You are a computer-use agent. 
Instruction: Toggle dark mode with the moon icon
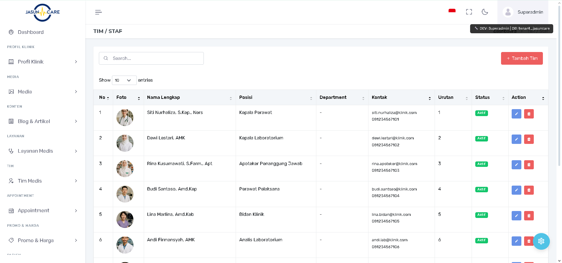[485, 12]
